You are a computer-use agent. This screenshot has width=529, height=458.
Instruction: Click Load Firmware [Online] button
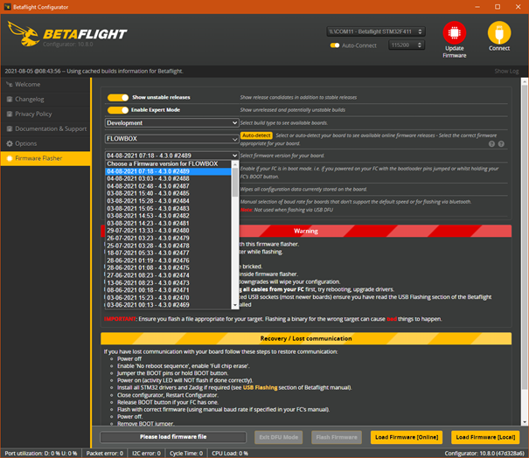[x=407, y=437]
